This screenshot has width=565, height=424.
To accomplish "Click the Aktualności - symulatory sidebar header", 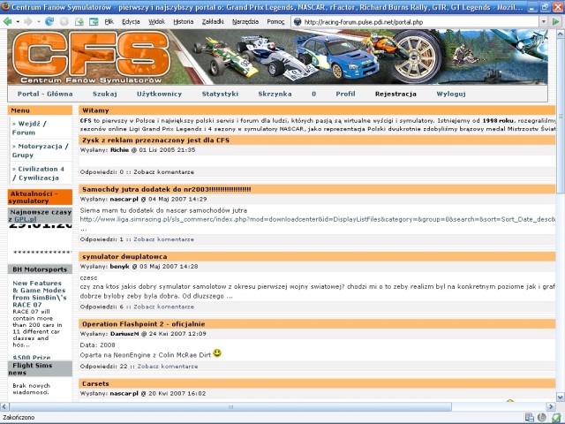I will pos(40,197).
